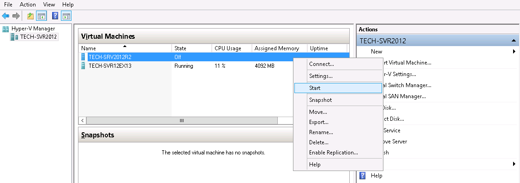Click the 4092 MB memory cell
The height and width of the screenshot is (183, 520).
pos(265,65)
